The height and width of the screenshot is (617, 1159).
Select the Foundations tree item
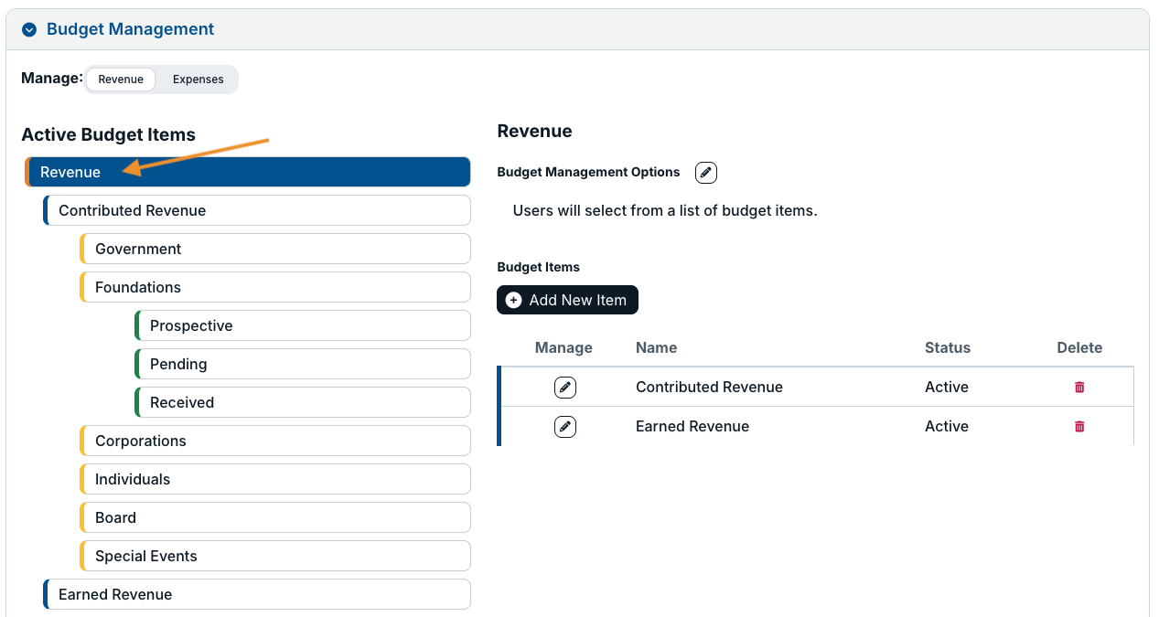(275, 287)
